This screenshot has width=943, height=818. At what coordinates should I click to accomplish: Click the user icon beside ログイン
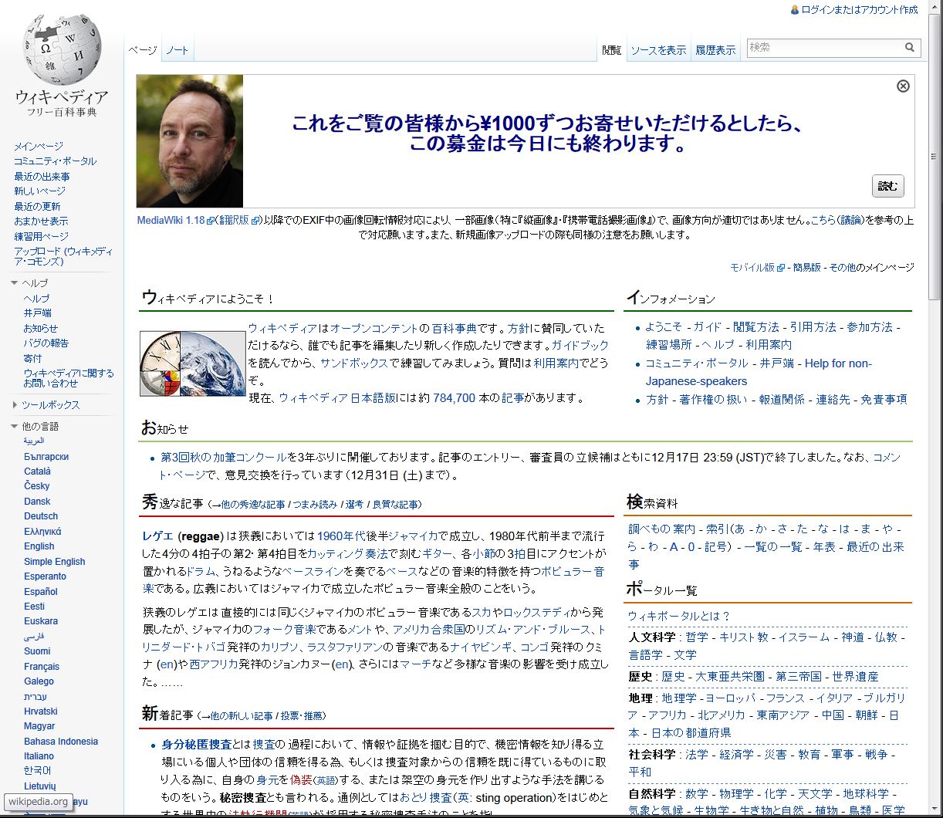(795, 10)
